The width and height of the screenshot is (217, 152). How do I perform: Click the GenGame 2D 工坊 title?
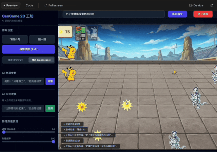18,16
